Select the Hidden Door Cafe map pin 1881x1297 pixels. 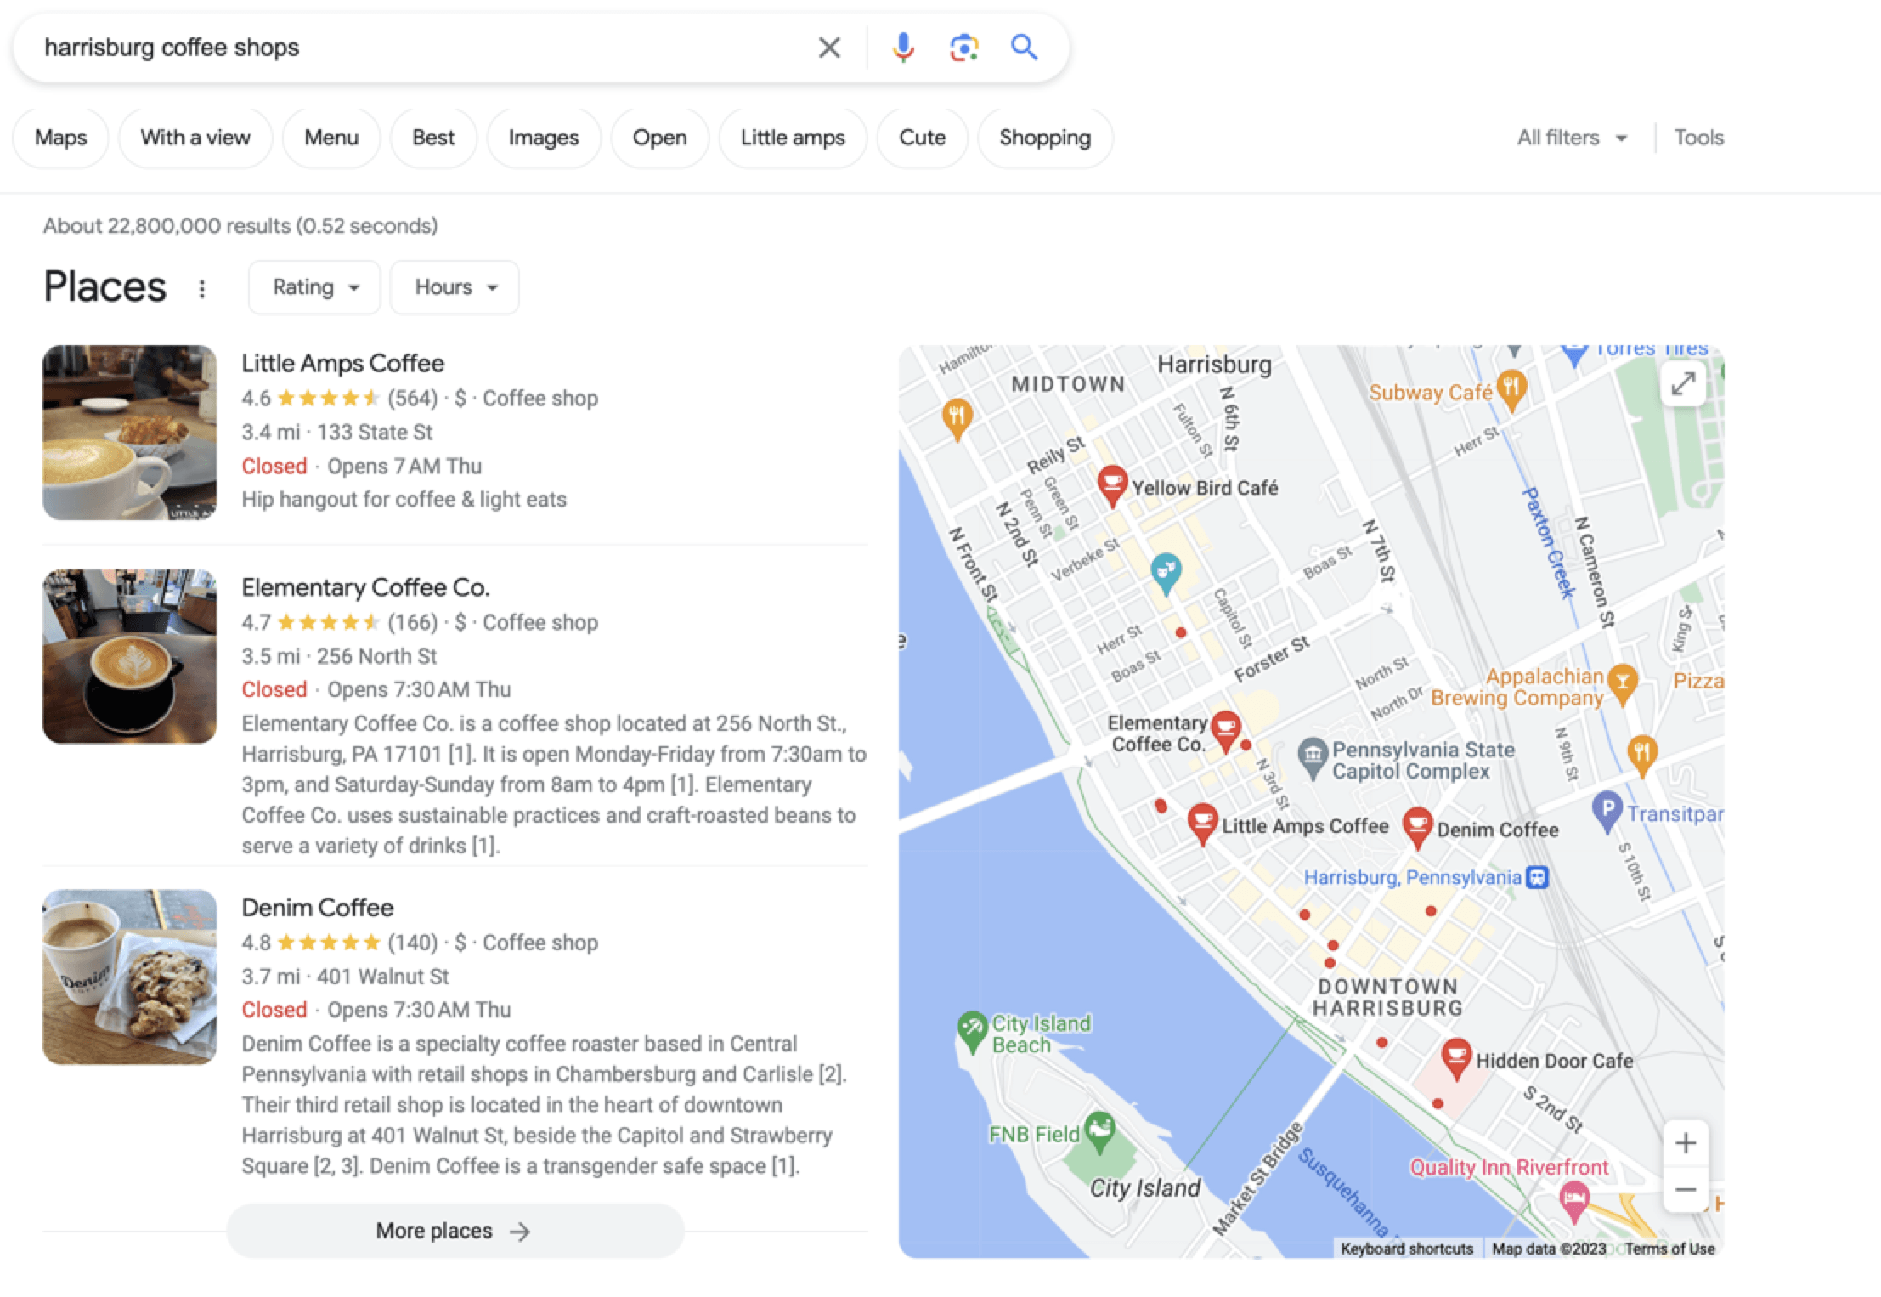(x=1456, y=1059)
